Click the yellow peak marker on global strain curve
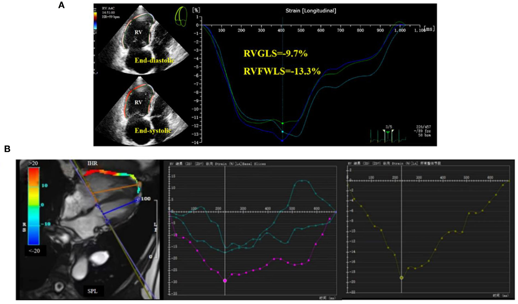The width and height of the screenshot is (518, 304). coord(401,278)
